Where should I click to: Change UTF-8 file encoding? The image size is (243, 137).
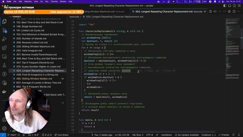pyautogui.click(x=149, y=135)
